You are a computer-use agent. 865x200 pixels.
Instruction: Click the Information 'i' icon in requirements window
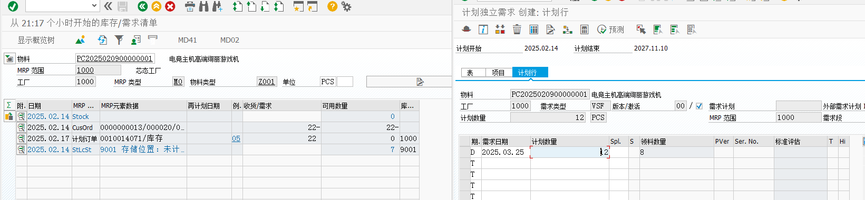483,29
